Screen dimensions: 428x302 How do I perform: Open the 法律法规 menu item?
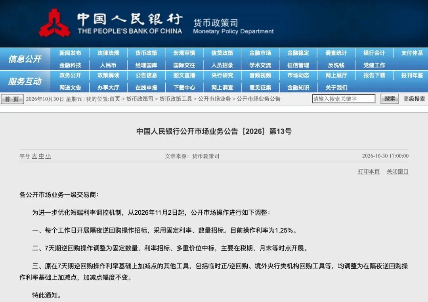coord(108,53)
